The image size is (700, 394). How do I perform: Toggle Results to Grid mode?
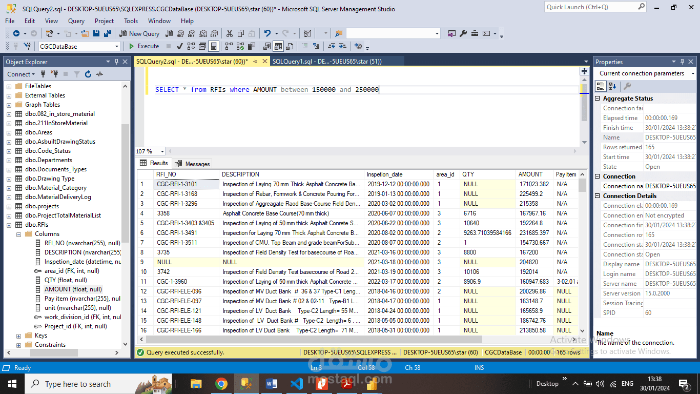[x=278, y=46]
